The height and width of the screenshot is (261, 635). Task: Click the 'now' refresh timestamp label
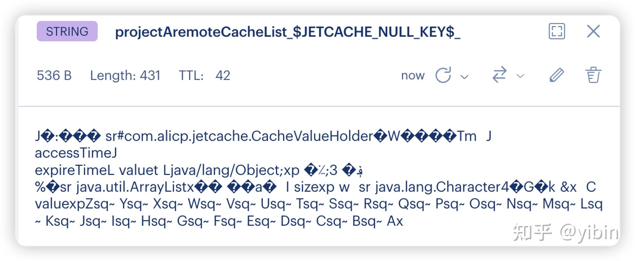(413, 75)
